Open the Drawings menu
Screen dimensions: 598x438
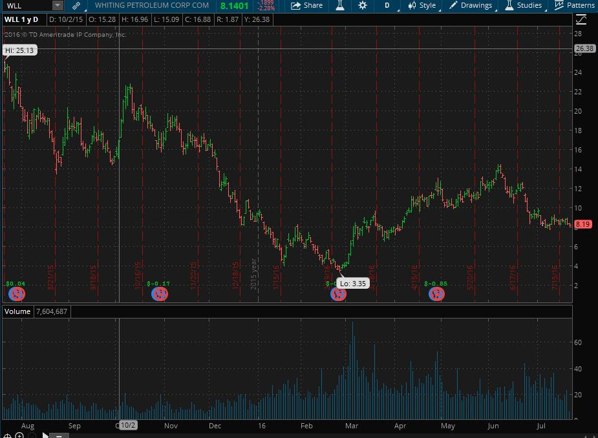(x=471, y=5)
